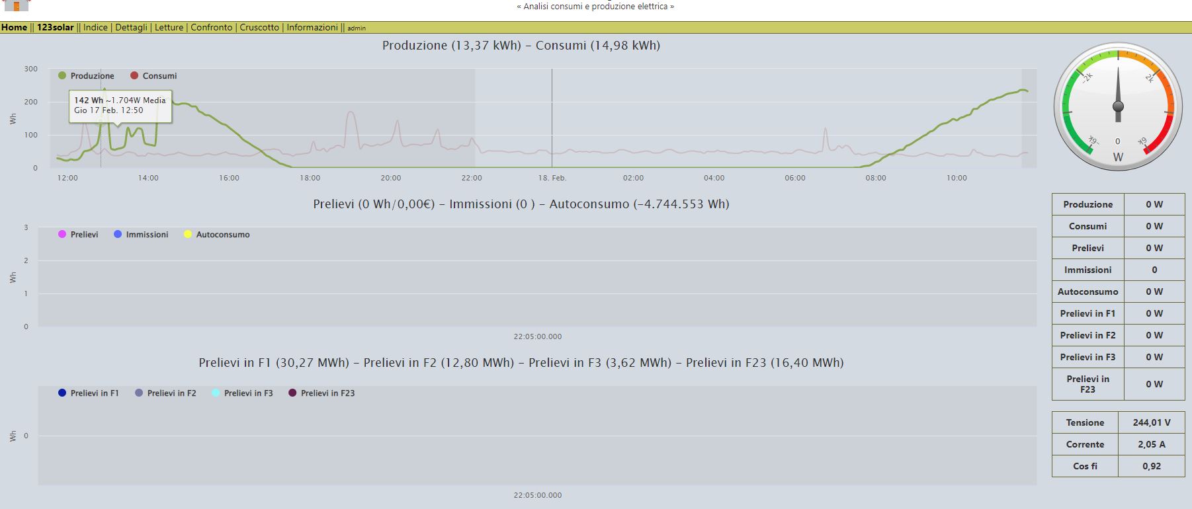1192x509 pixels.
Task: Toggle Prelievi in F2 legend item
Action: coord(165,393)
